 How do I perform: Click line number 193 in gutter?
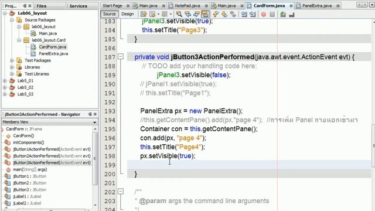click(110, 111)
